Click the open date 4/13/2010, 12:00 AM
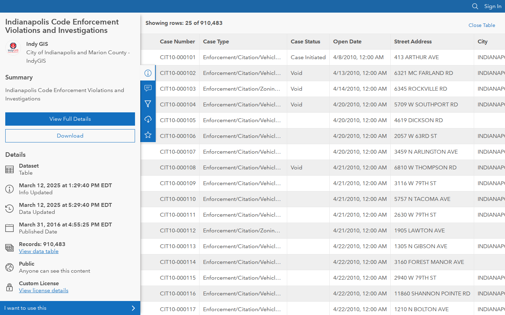The image size is (505, 315). [x=360, y=73]
